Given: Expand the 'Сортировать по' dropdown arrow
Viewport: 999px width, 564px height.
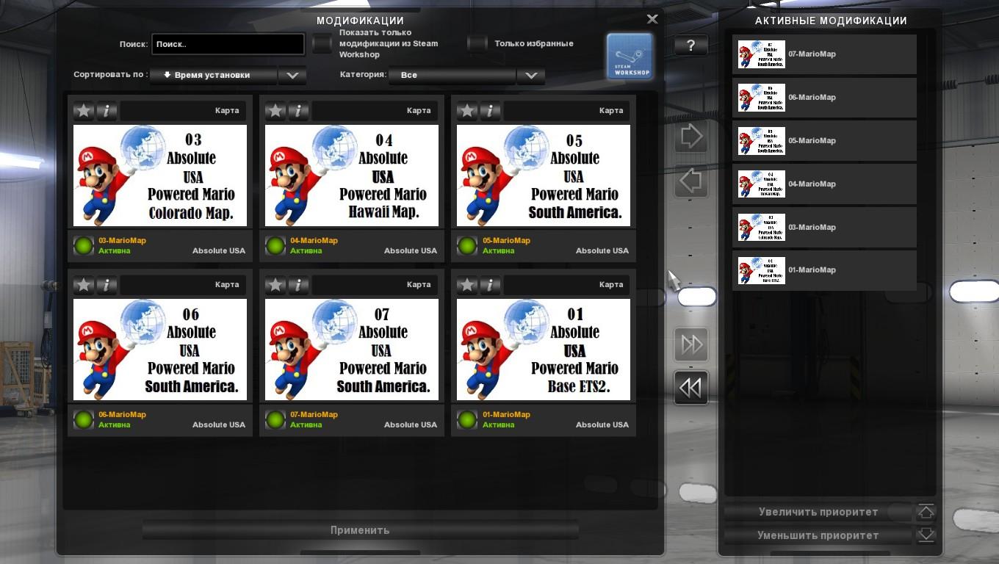Looking at the screenshot, I should click(292, 76).
